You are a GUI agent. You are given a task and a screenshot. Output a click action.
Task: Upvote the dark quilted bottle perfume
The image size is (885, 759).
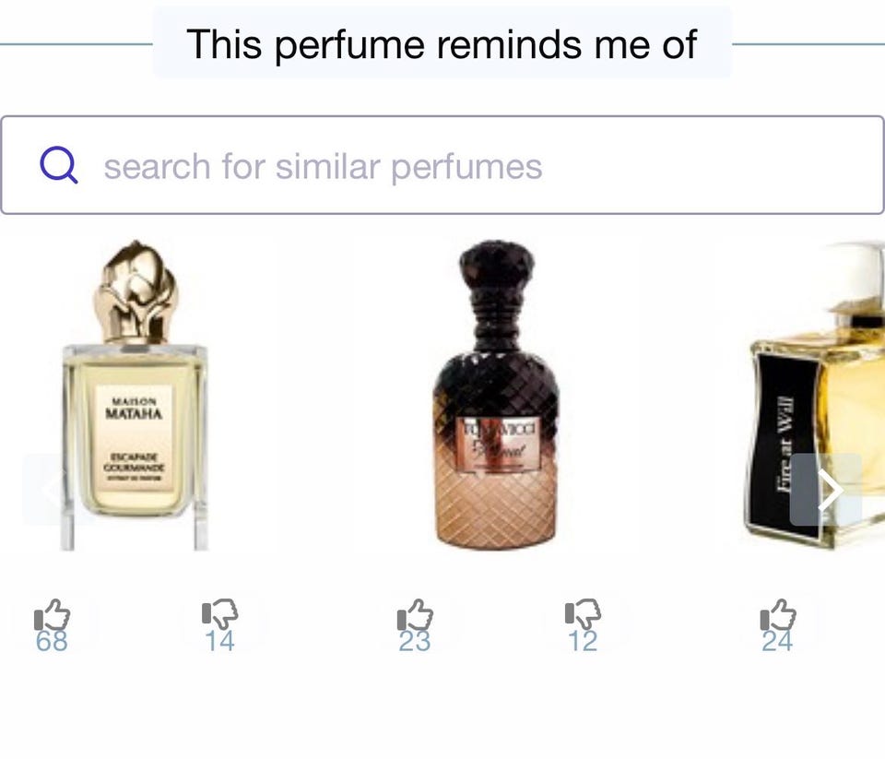click(415, 614)
